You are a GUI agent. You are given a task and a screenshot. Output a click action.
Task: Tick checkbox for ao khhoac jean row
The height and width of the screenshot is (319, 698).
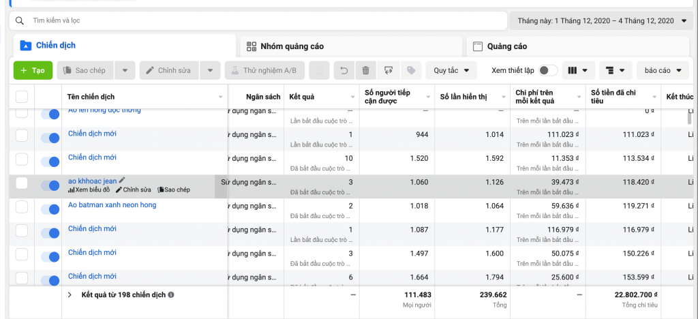click(22, 183)
